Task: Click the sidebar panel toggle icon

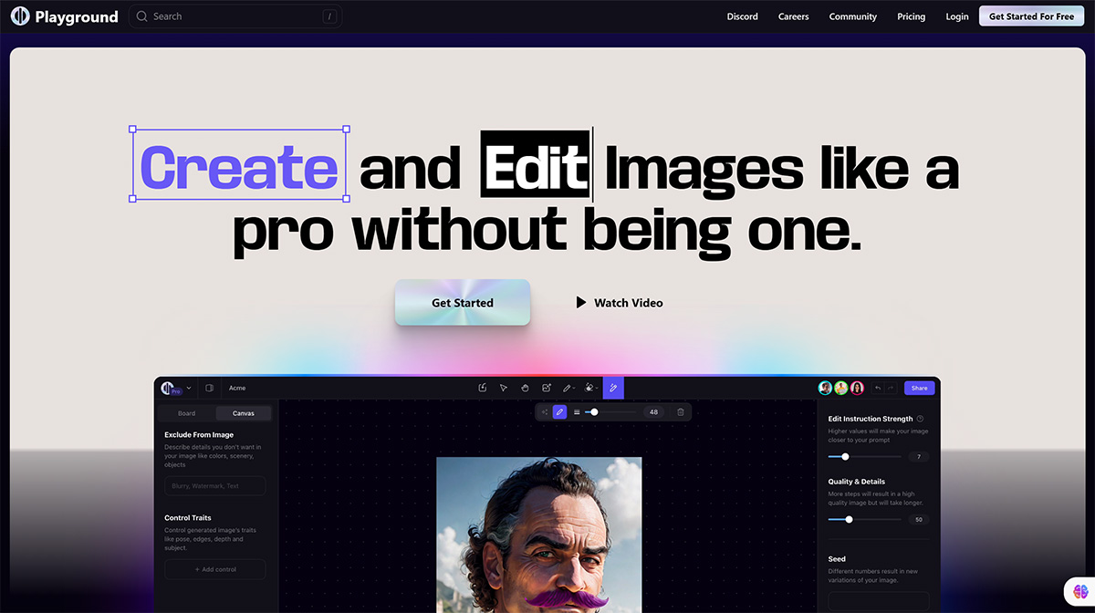Action: (209, 388)
